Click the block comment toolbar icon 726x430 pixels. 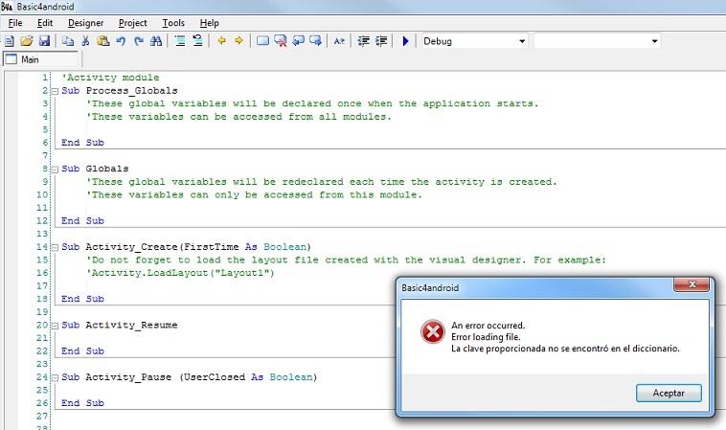coord(180,41)
